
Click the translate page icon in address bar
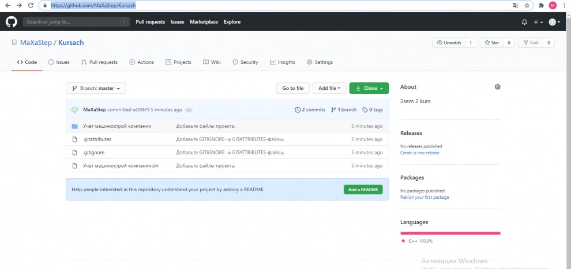click(x=515, y=5)
